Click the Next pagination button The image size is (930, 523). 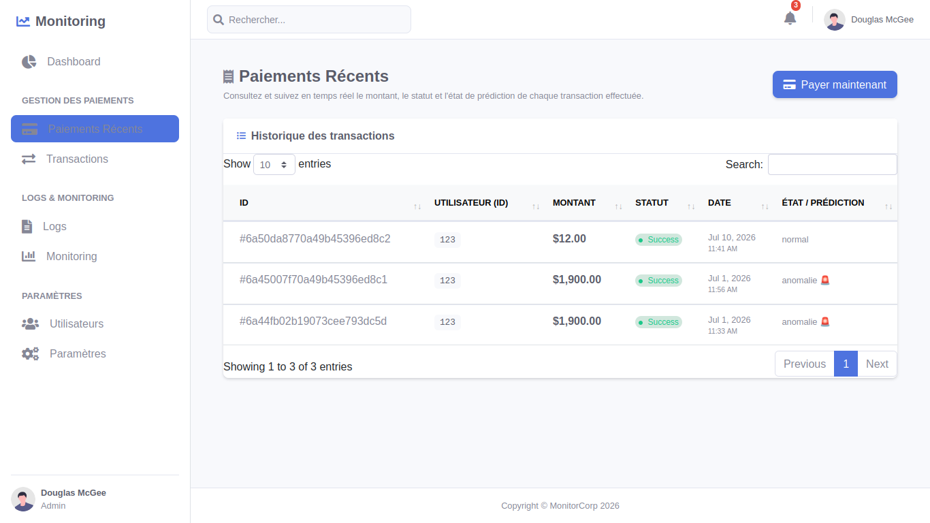877,364
